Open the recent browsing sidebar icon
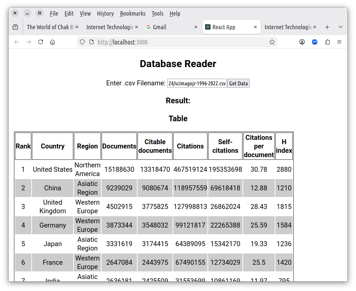This screenshot has height=291, width=356. (x=15, y=27)
